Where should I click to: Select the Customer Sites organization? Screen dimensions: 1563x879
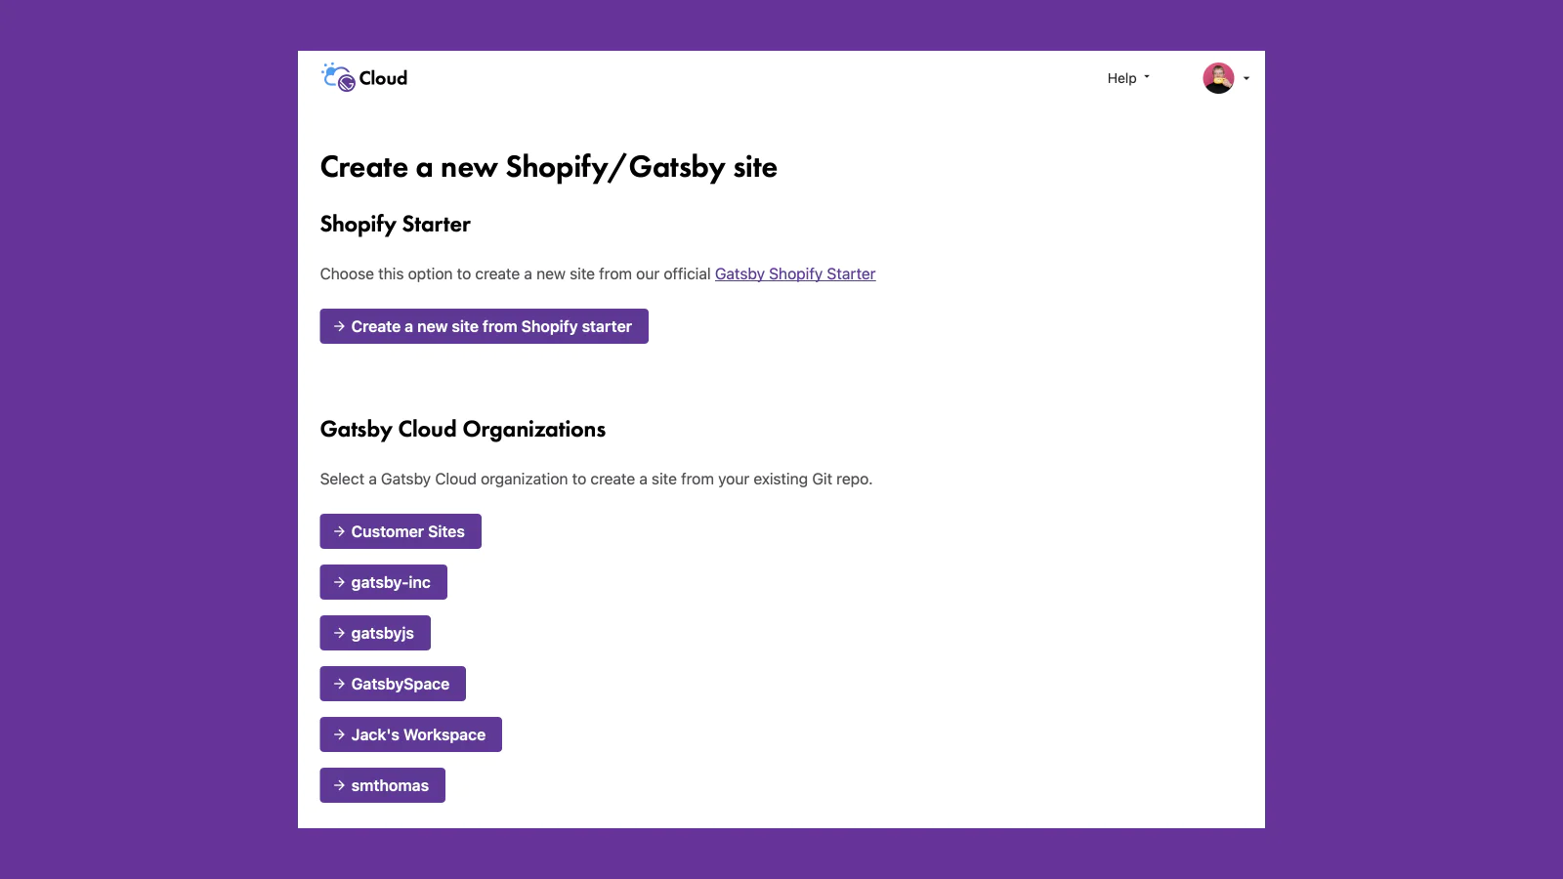tap(407, 531)
